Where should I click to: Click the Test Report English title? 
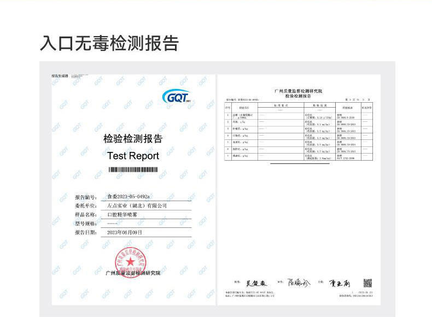(133, 156)
